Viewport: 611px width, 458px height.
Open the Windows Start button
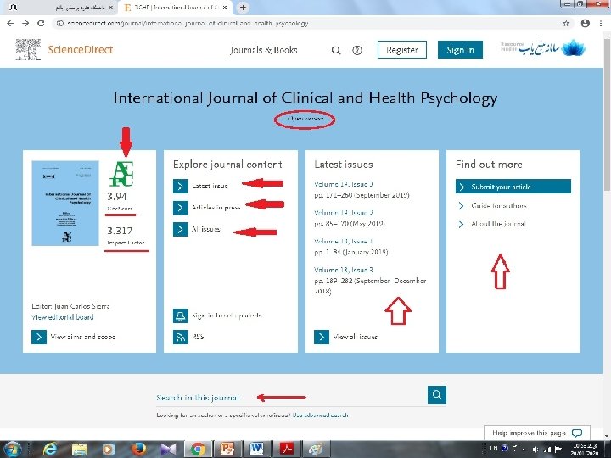click(12, 450)
